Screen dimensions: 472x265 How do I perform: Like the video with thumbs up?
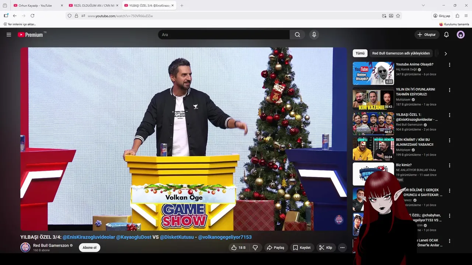pyautogui.click(x=238, y=248)
